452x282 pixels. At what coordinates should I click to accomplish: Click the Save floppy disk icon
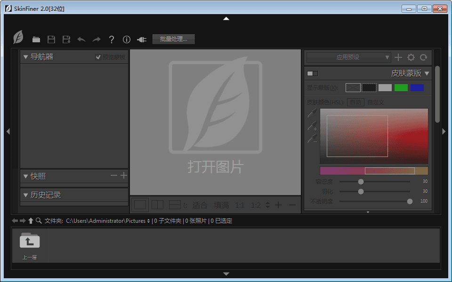click(x=51, y=39)
